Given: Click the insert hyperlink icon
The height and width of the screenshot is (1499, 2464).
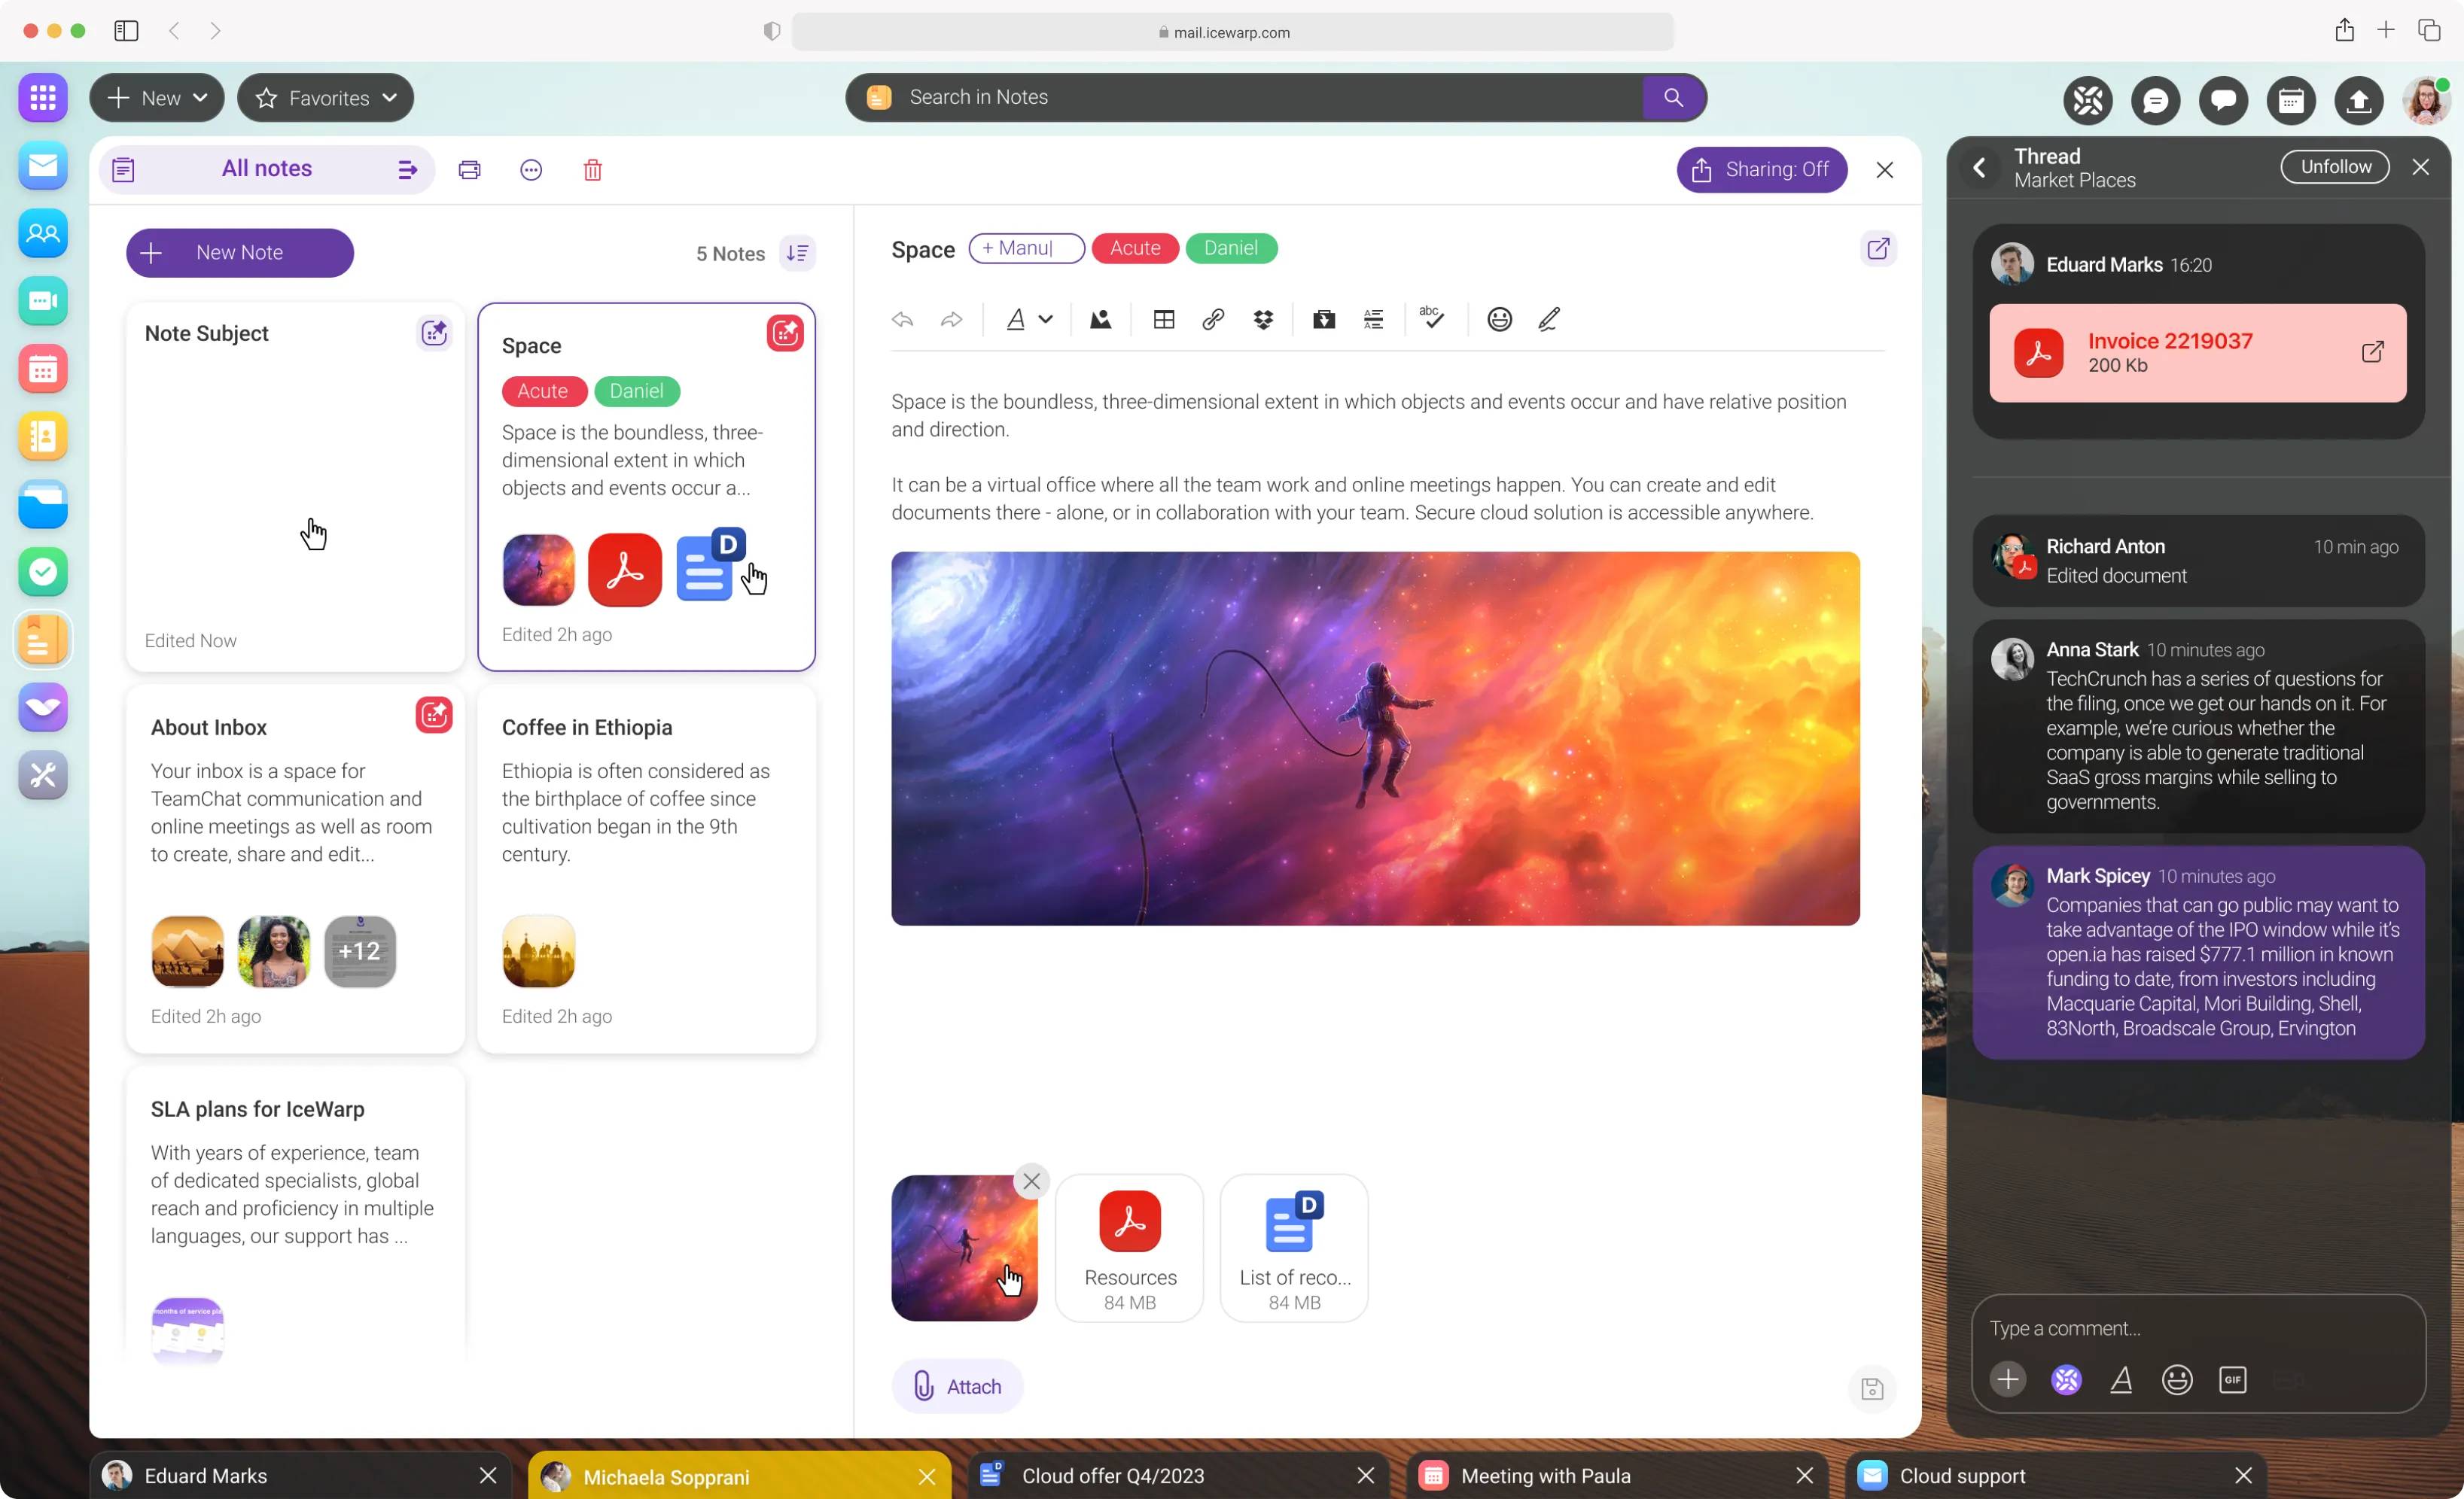Looking at the screenshot, I should pyautogui.click(x=1213, y=320).
